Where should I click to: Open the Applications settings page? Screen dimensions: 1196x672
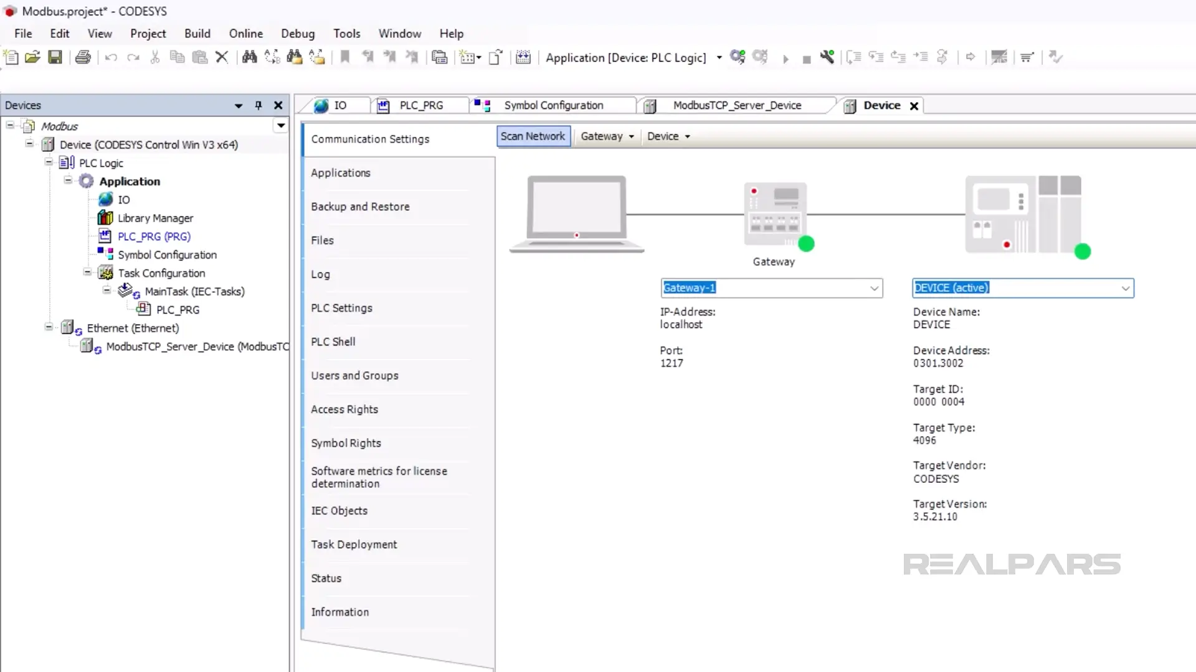341,173
